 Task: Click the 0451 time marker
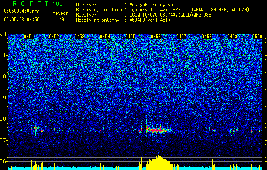(29, 37)
